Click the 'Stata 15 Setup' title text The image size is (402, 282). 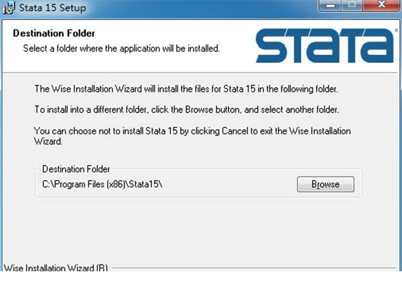coord(52,7)
